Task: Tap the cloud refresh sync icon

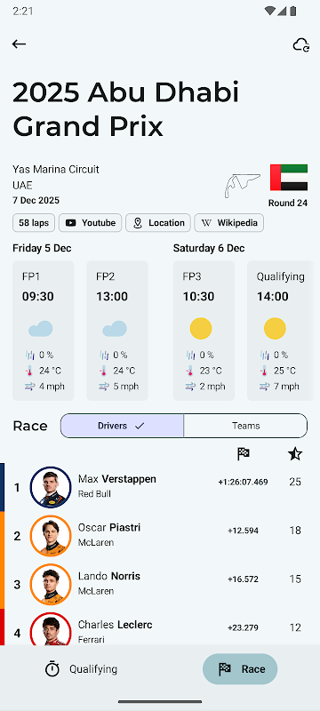Action: (x=301, y=44)
